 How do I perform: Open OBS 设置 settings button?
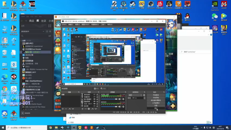click(156, 106)
